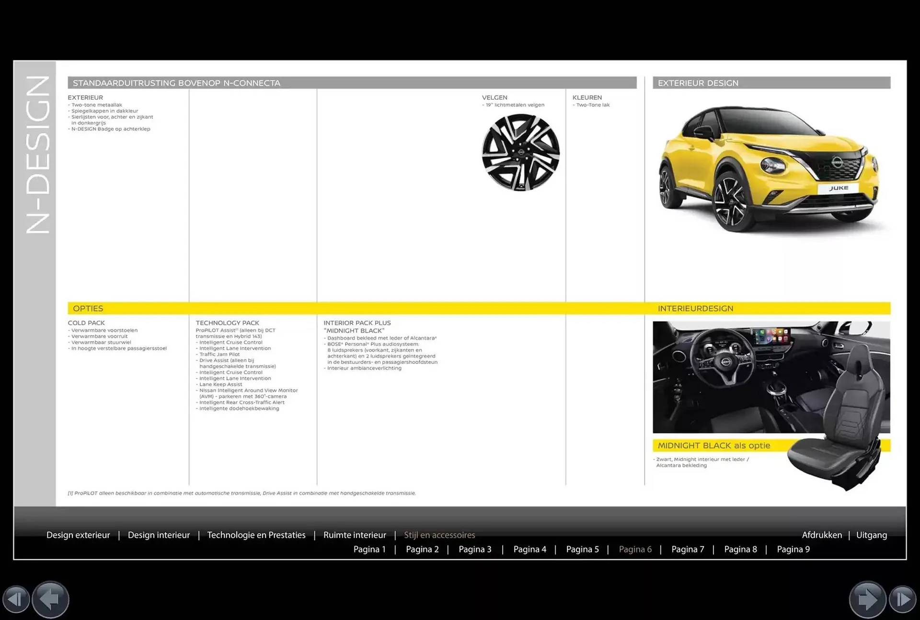
Task: Open Pagina 4
Action: 530,549
